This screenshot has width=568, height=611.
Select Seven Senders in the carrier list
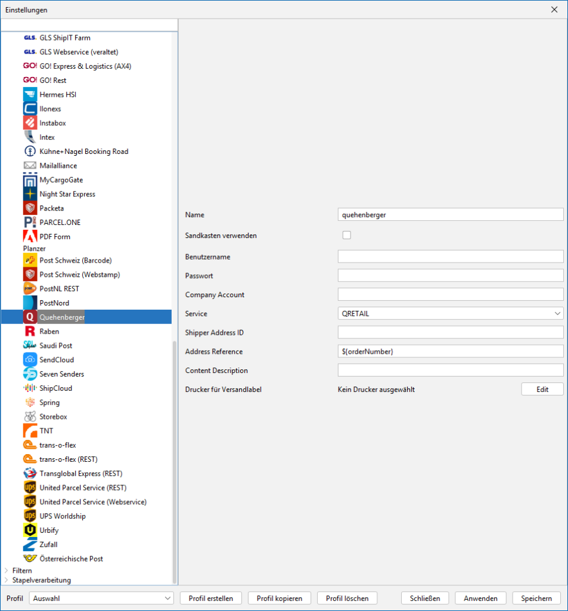coord(61,374)
